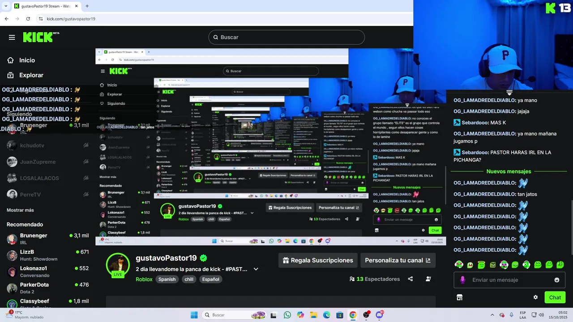
Task: Open offline channel PerreTV
Action: tap(47, 195)
